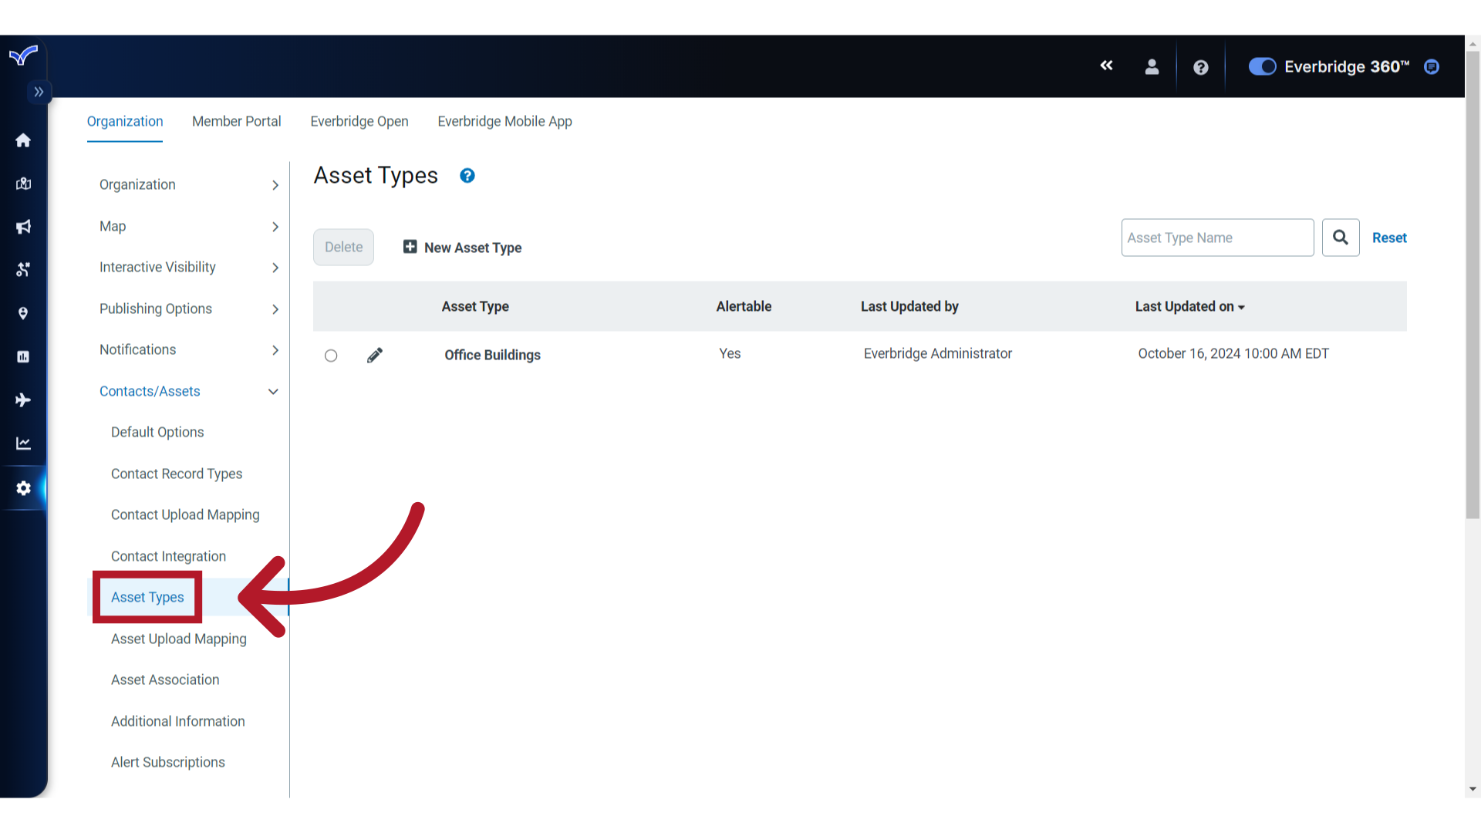Switch to the Member Portal tab

tap(237, 121)
